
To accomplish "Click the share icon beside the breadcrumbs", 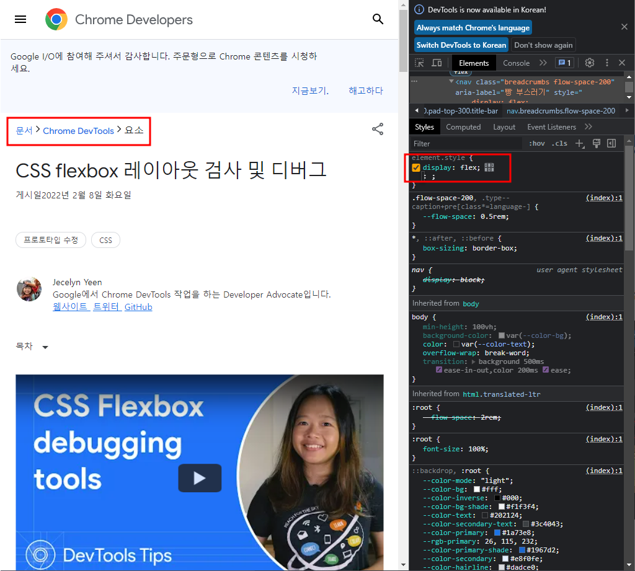I will pos(378,129).
